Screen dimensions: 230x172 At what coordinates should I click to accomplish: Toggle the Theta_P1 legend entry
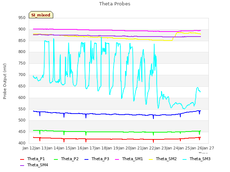click(32, 159)
